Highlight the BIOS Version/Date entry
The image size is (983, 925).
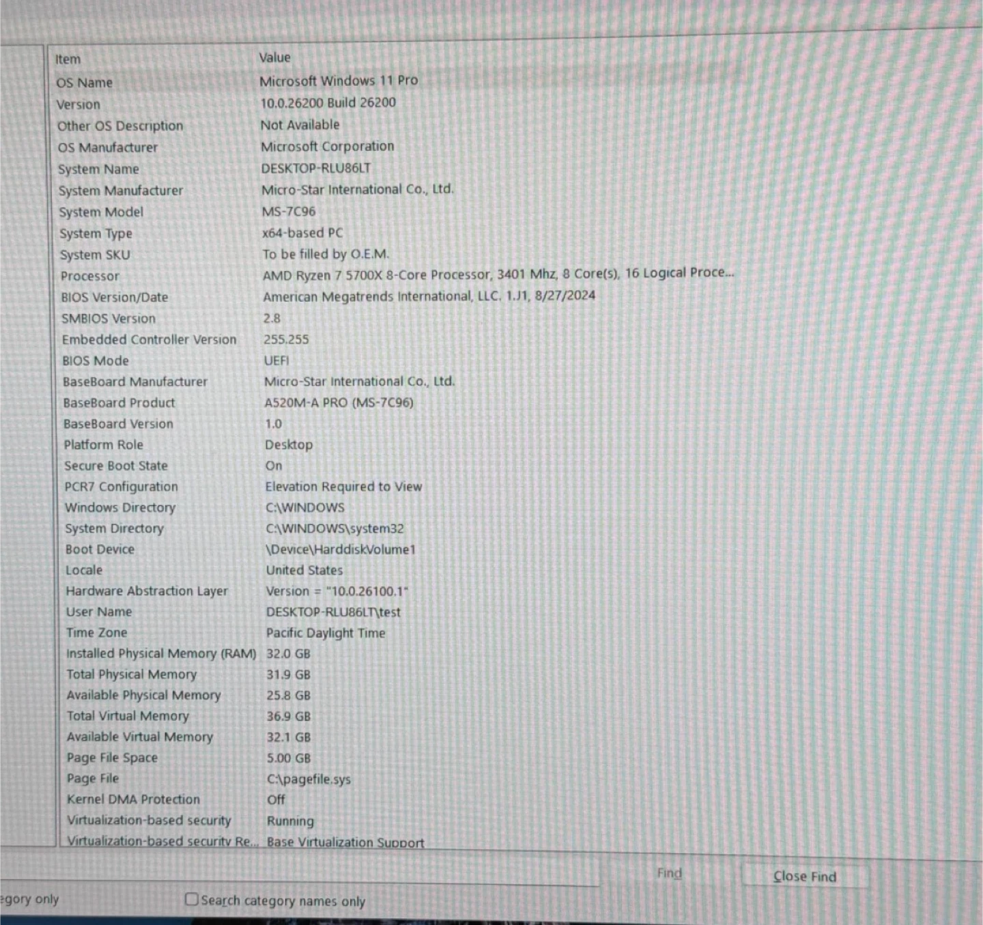tap(115, 297)
